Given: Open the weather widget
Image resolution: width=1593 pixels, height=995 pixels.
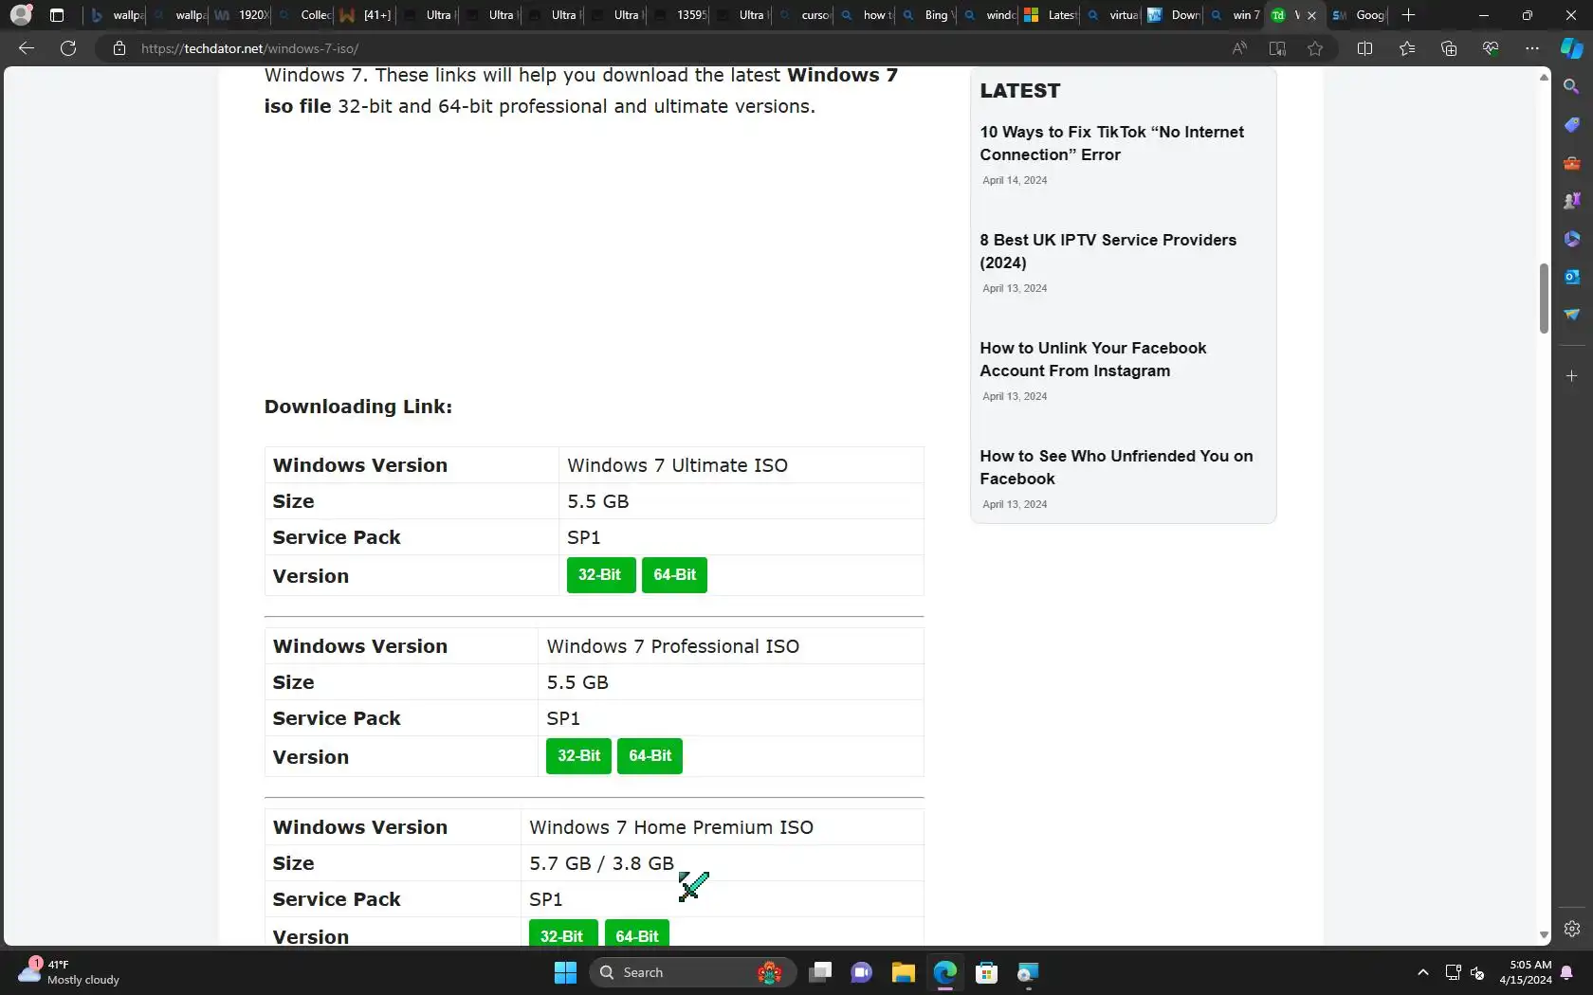Looking at the screenshot, I should tap(70, 972).
